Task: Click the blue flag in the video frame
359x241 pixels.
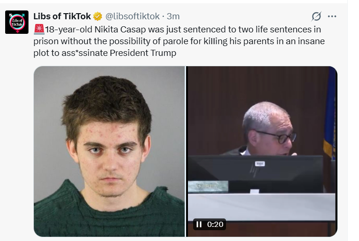Action: (330, 115)
